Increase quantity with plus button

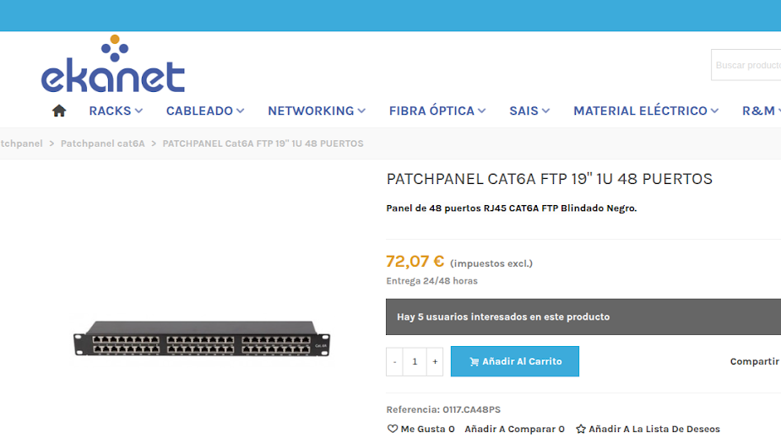point(435,361)
